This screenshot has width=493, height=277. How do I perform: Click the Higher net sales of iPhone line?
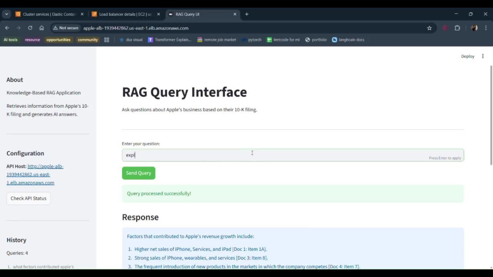(x=201, y=249)
